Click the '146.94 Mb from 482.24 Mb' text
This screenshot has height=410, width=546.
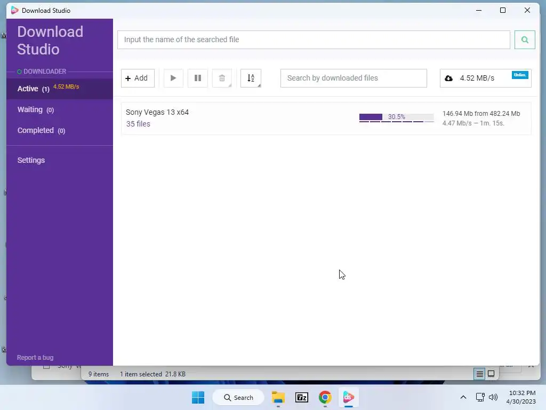481,114
